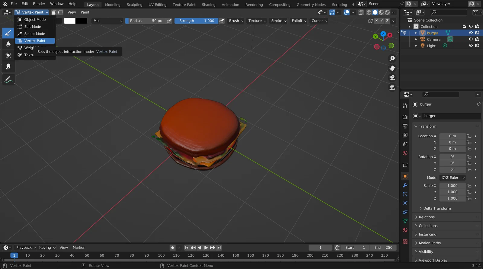
Task: Open the Brush settings dropdown
Action: 236,21
